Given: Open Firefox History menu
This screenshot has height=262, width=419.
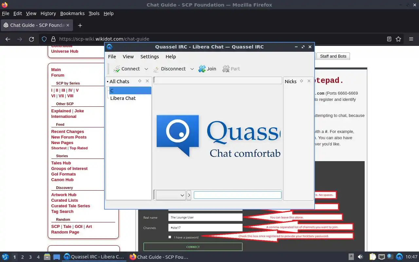Looking at the screenshot, I should click(x=48, y=13).
